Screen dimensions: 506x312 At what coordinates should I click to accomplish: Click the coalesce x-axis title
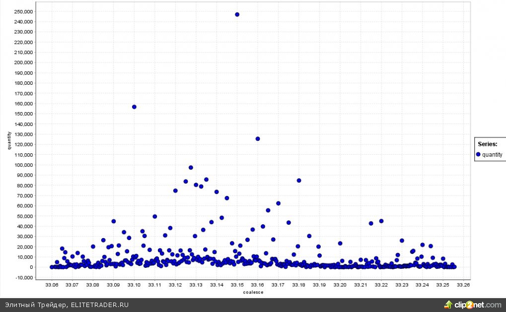253,292
